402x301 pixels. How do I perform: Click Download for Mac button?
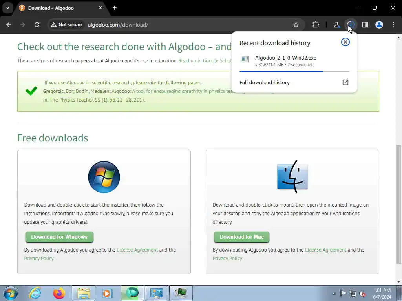click(241, 237)
